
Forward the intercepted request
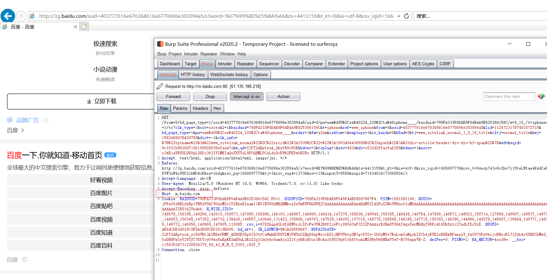coord(173,97)
